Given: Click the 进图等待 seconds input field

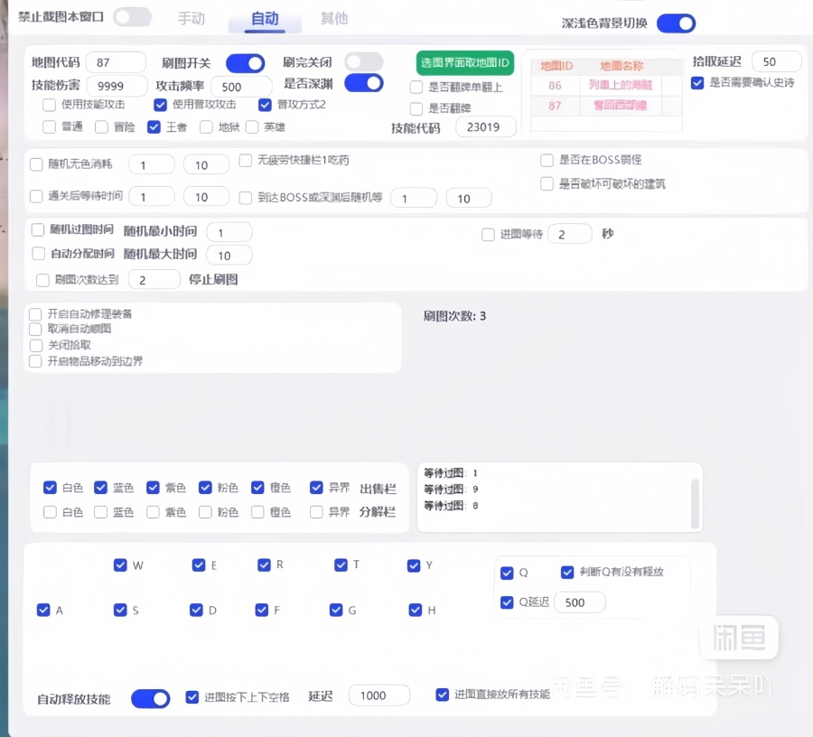Looking at the screenshot, I should click(x=569, y=234).
